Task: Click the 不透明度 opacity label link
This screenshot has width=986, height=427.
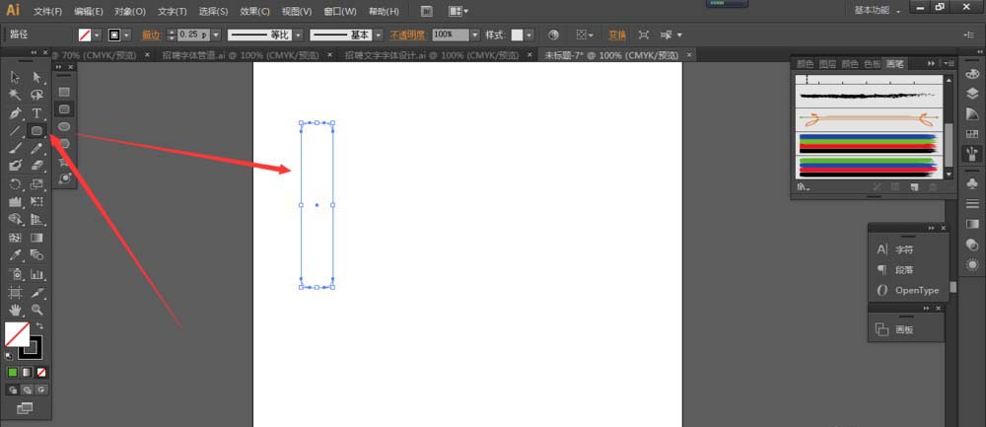Action: coord(408,35)
